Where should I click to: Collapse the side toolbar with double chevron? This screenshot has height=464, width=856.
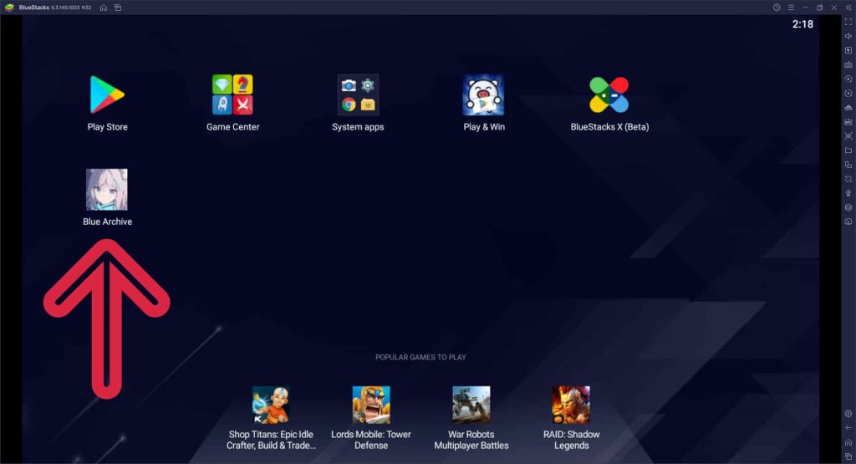848,8
